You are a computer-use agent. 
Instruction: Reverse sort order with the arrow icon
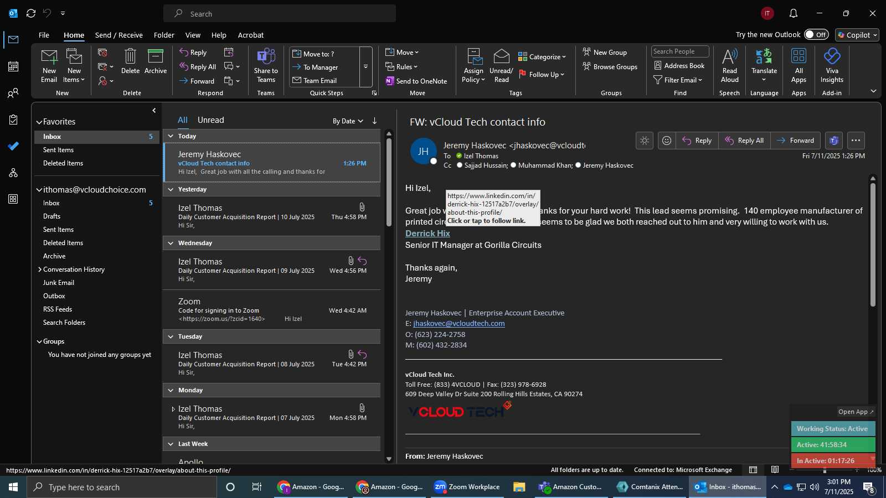[x=375, y=121]
